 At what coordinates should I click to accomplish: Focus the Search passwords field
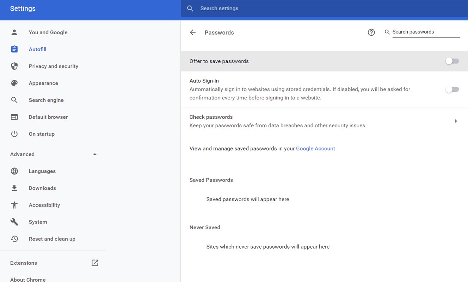[426, 32]
